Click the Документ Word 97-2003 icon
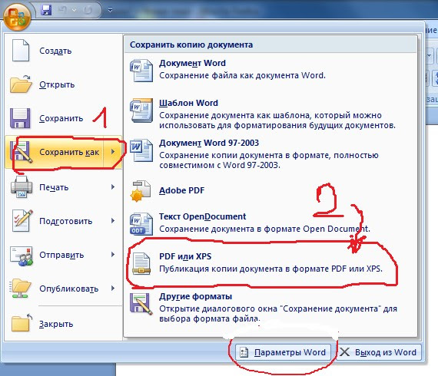 pyautogui.click(x=142, y=150)
